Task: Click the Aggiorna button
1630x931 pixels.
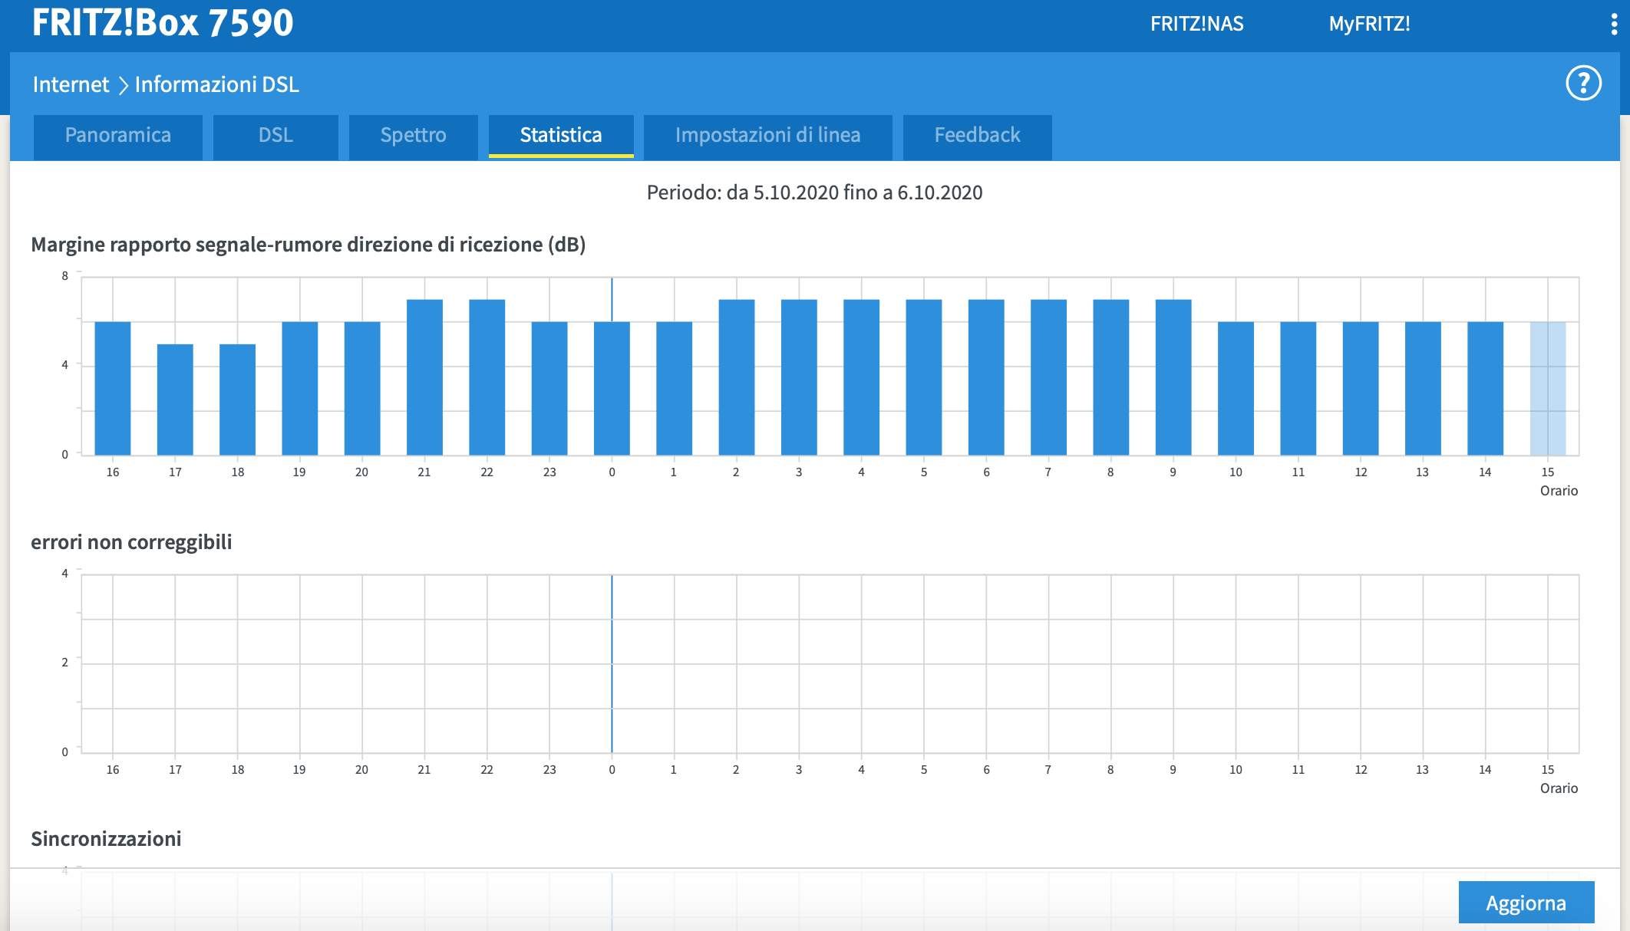Action: (1526, 903)
